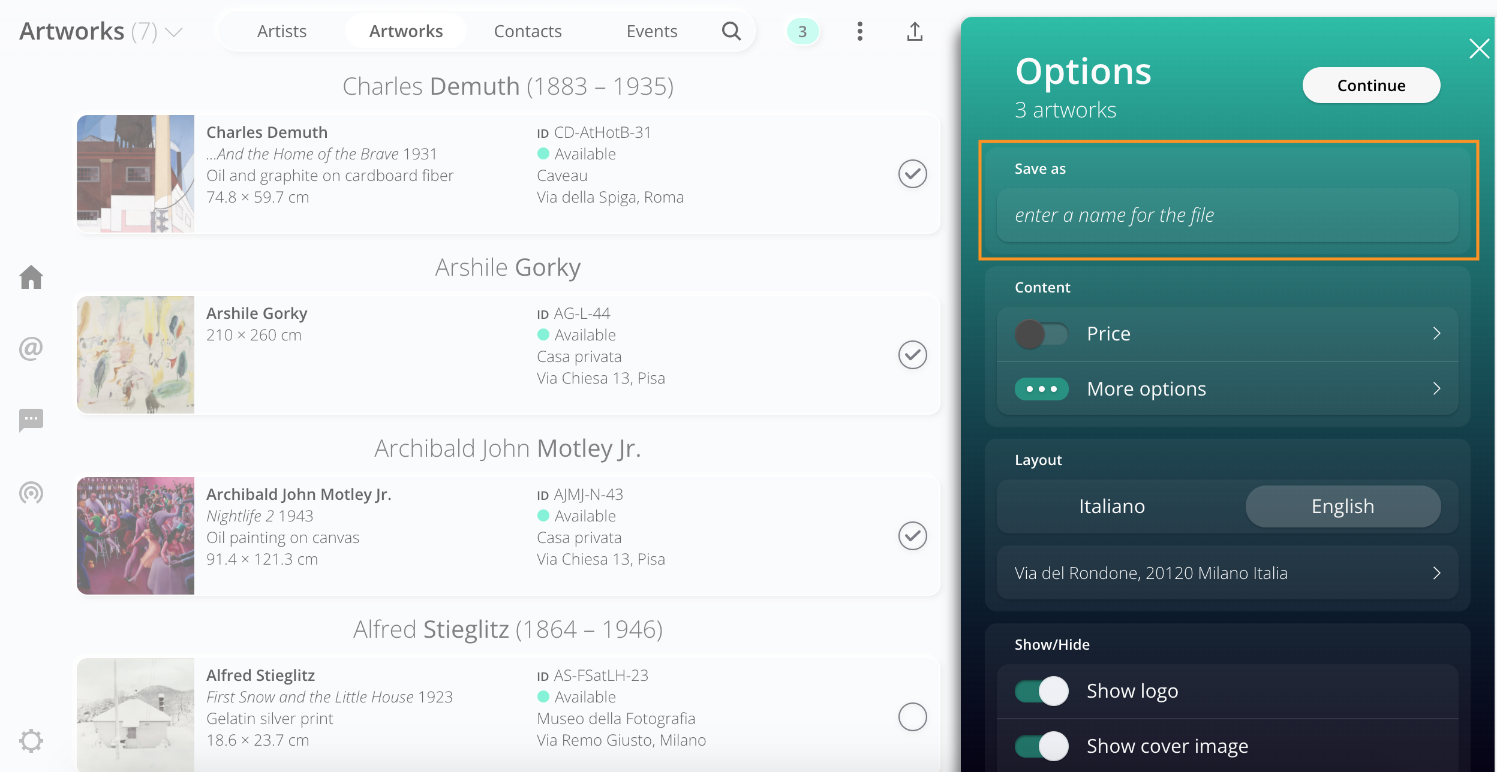Click Via della Spiga, Roma location

tap(610, 197)
